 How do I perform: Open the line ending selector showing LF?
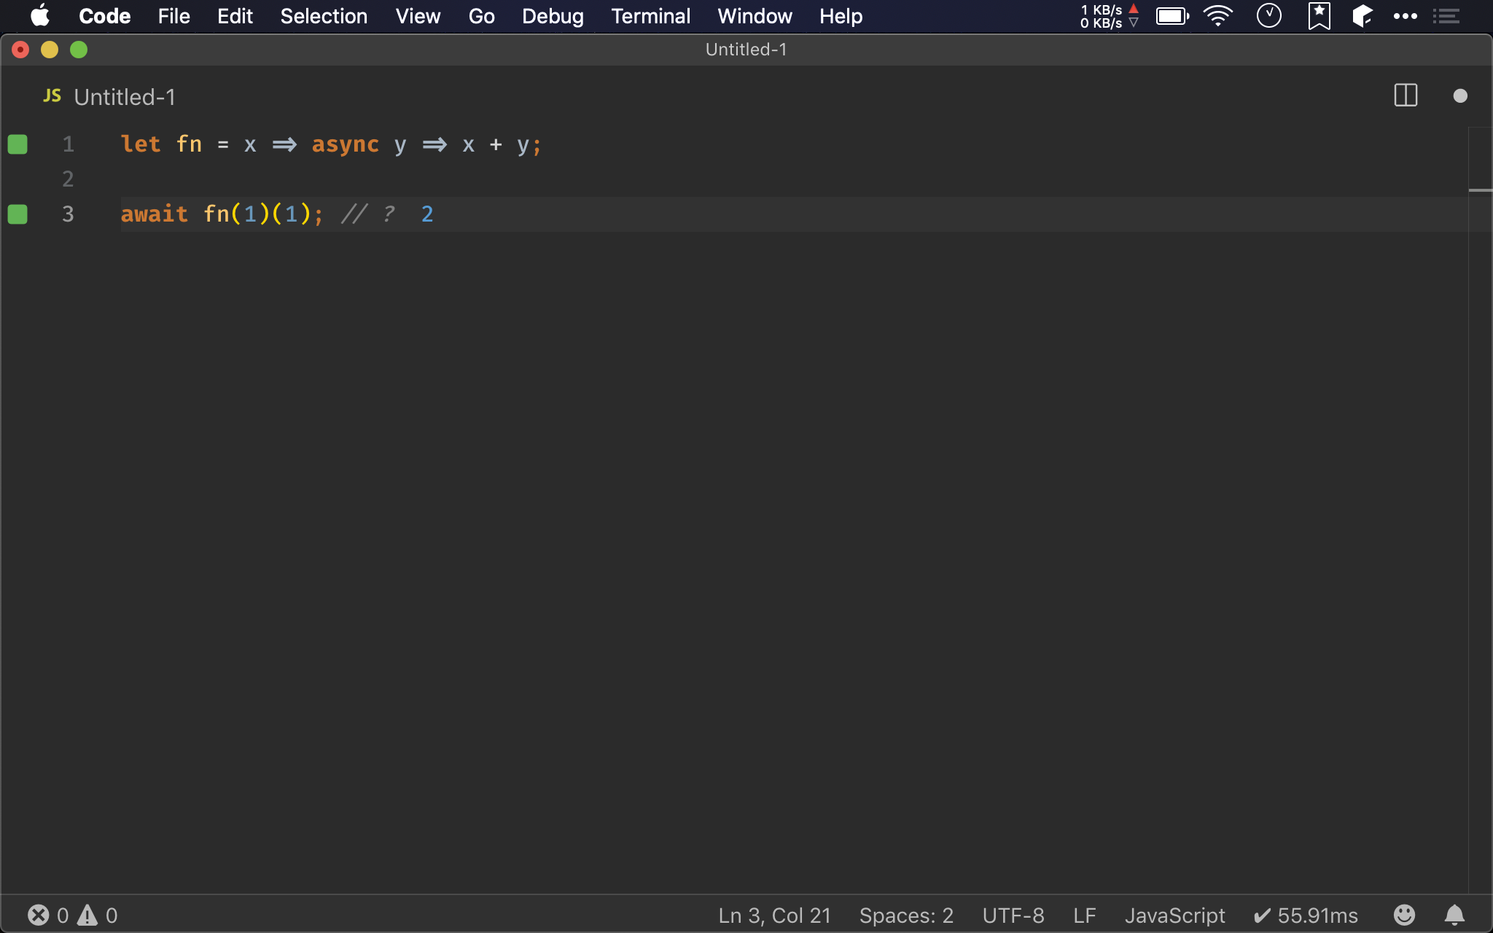click(x=1083, y=915)
